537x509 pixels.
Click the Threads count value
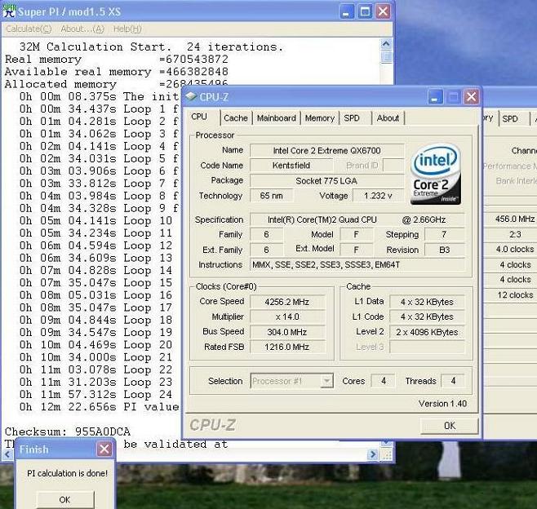pos(453,381)
